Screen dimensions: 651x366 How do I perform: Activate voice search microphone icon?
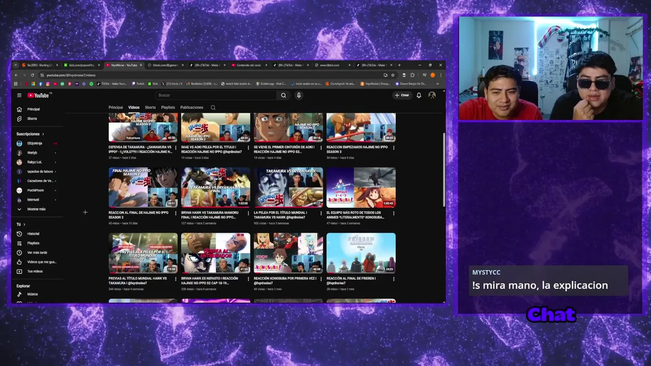pos(299,95)
